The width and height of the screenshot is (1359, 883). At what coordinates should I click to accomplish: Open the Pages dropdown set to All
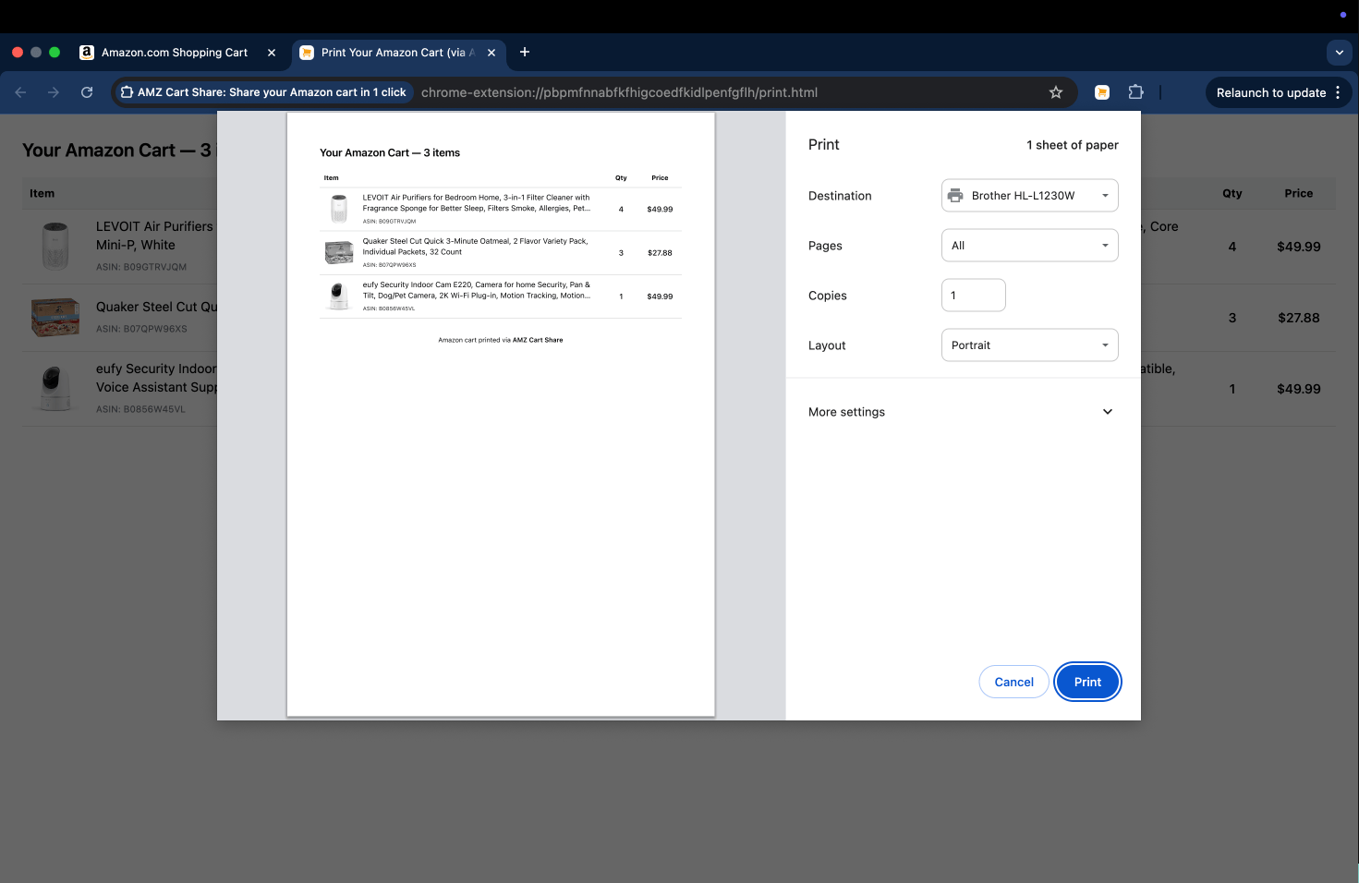coord(1029,245)
